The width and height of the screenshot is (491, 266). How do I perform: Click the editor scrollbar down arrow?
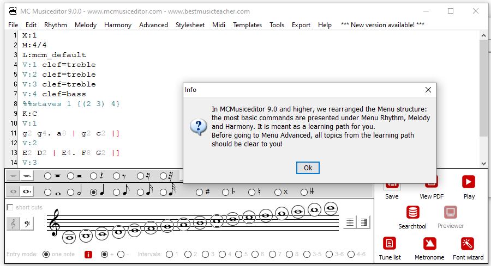point(483,164)
